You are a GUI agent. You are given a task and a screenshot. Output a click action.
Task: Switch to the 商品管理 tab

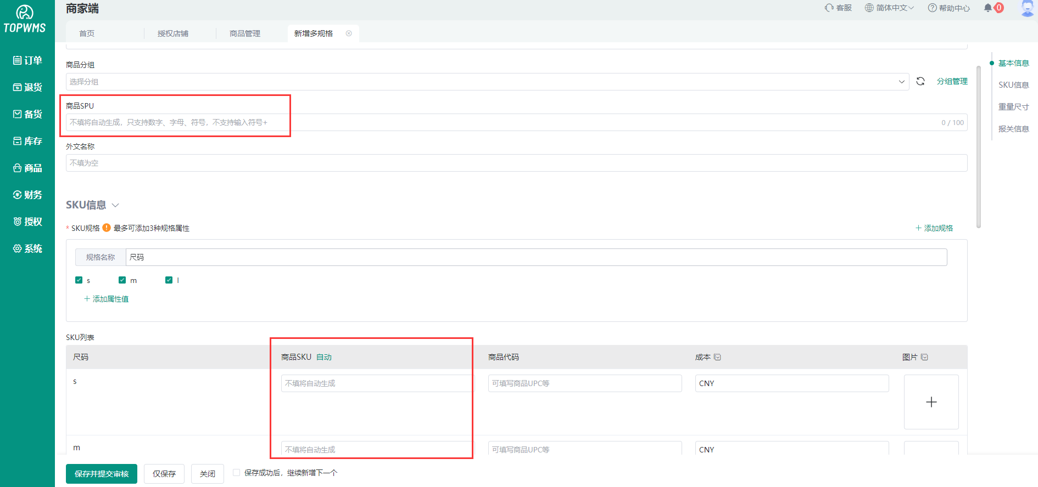tap(245, 33)
